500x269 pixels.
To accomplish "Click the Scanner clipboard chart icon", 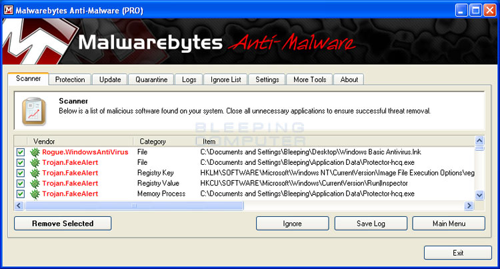I will 34,111.
